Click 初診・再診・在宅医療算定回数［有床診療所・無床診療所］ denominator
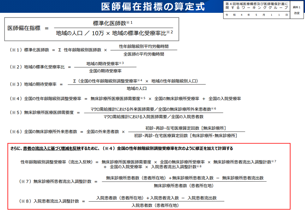305x212 pixels. [x=186, y=136]
